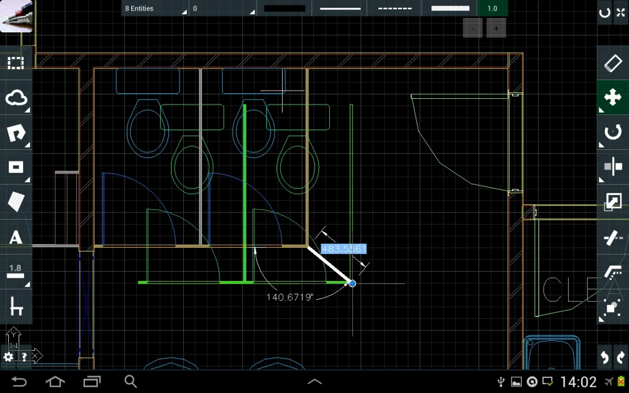Open the 8 Entities selection dropdown
This screenshot has height=393, width=629.
pyautogui.click(x=155, y=8)
